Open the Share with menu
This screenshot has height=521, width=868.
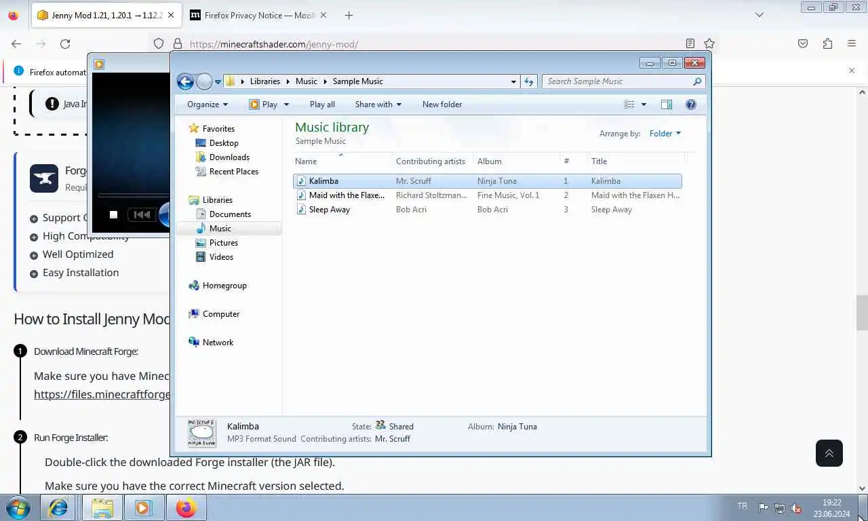pos(378,104)
